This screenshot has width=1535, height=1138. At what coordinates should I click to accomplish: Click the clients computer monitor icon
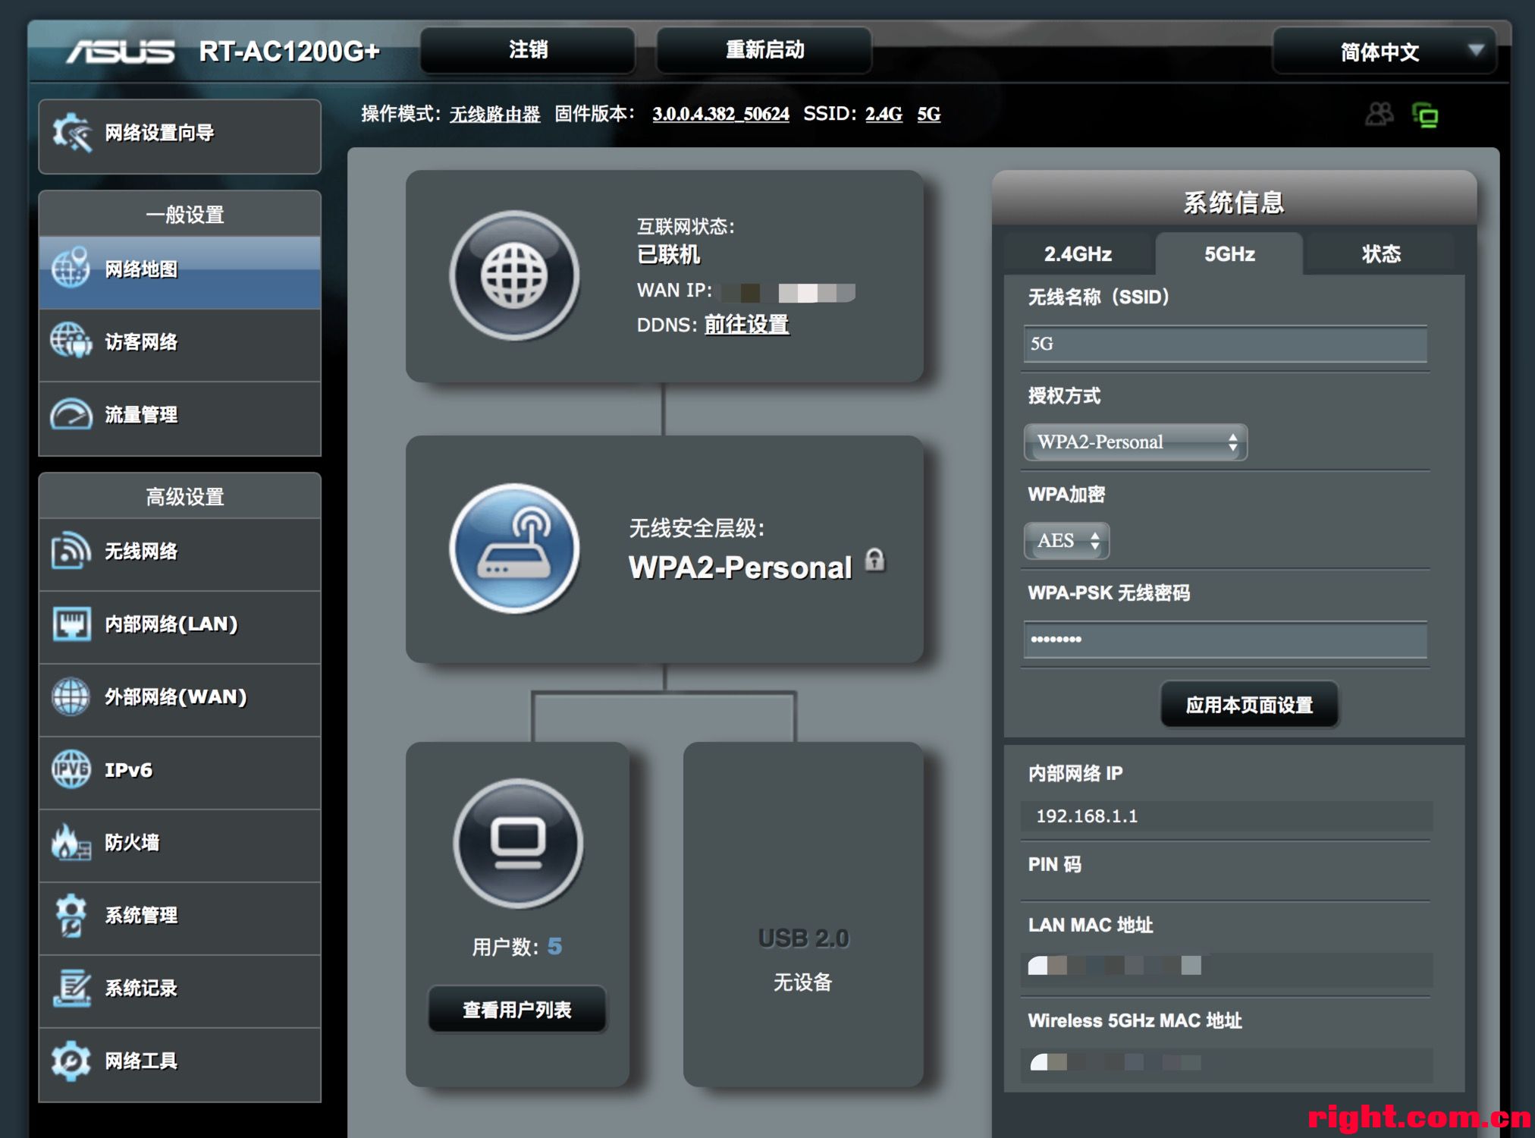pos(518,843)
